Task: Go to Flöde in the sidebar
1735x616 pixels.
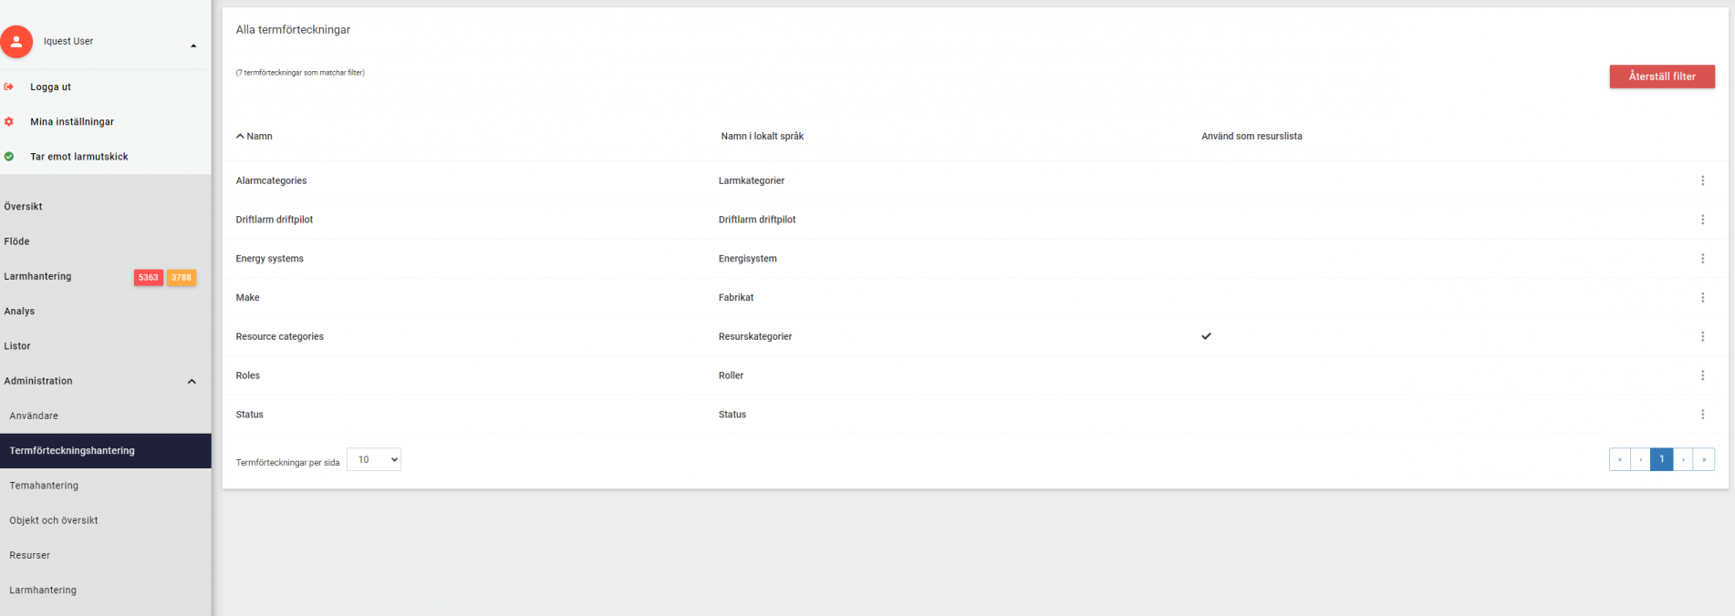Action: [x=16, y=241]
